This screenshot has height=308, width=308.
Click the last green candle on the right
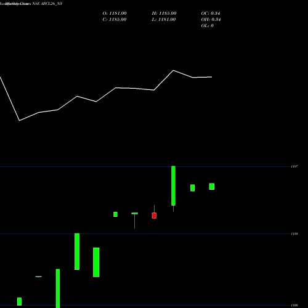[212, 187]
